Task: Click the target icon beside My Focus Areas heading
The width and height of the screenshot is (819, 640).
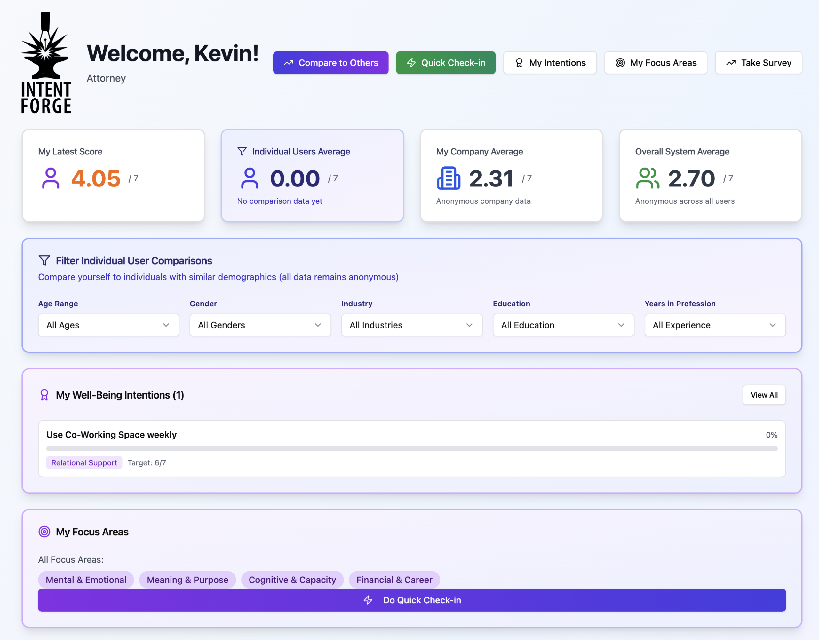Action: click(44, 532)
